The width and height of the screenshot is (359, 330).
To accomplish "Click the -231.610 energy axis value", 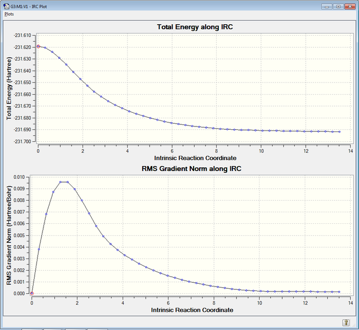I will pyautogui.click(x=22, y=35).
